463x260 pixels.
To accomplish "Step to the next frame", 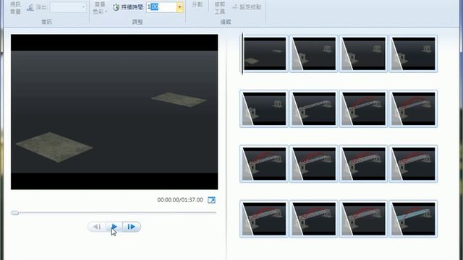I will [x=132, y=227].
